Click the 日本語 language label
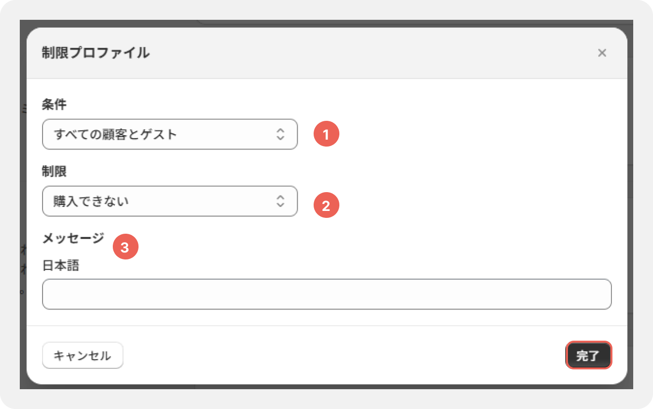 coord(61,266)
